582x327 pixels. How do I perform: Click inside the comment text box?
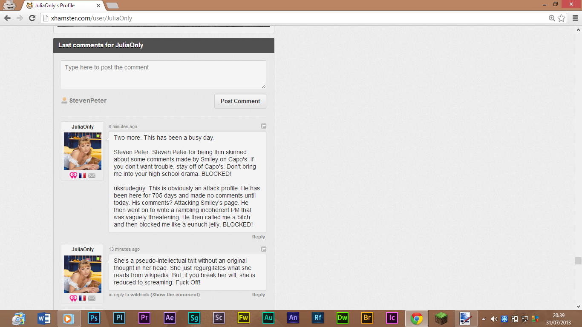click(x=164, y=75)
